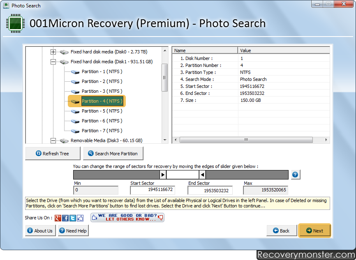Click the Partition - 1 drive icon
This screenshot has height=260, width=356.
point(75,72)
